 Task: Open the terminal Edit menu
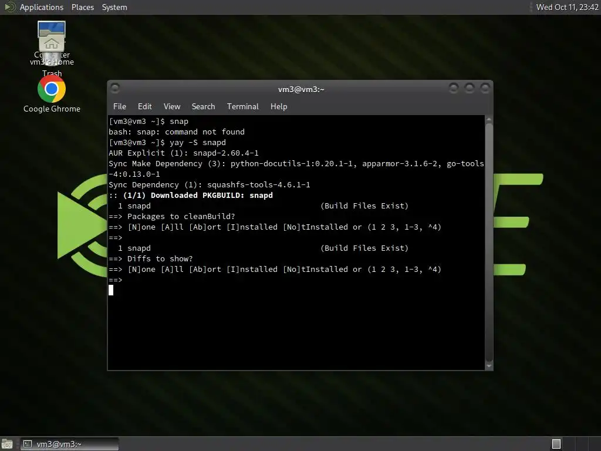coord(144,107)
